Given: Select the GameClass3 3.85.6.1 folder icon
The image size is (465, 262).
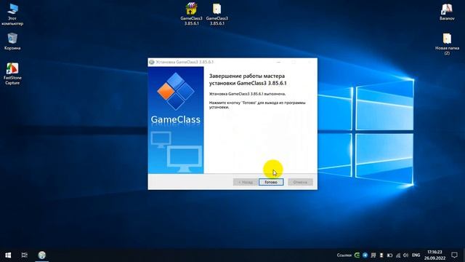Looking at the screenshot, I should point(217,14).
